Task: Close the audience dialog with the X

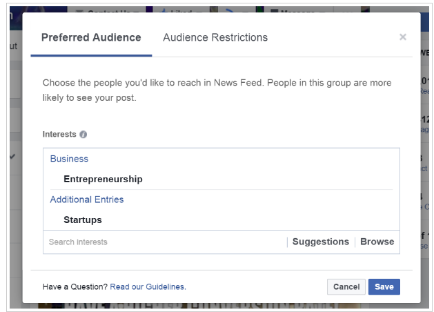Action: [x=403, y=37]
